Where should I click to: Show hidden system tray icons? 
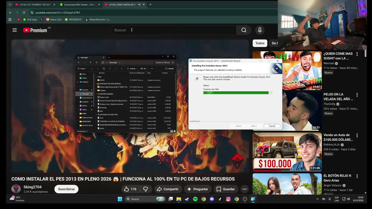tap(317, 199)
